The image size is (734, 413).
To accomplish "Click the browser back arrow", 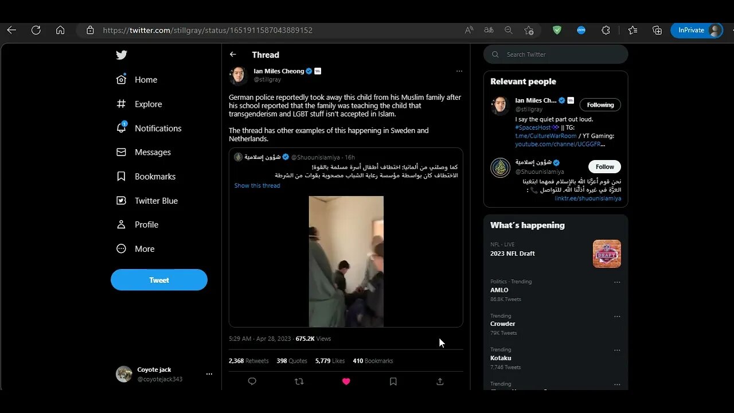I will pos(11,30).
